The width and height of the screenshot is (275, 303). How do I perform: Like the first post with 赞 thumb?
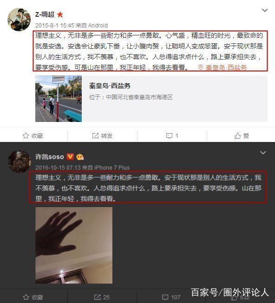[x=242, y=135]
